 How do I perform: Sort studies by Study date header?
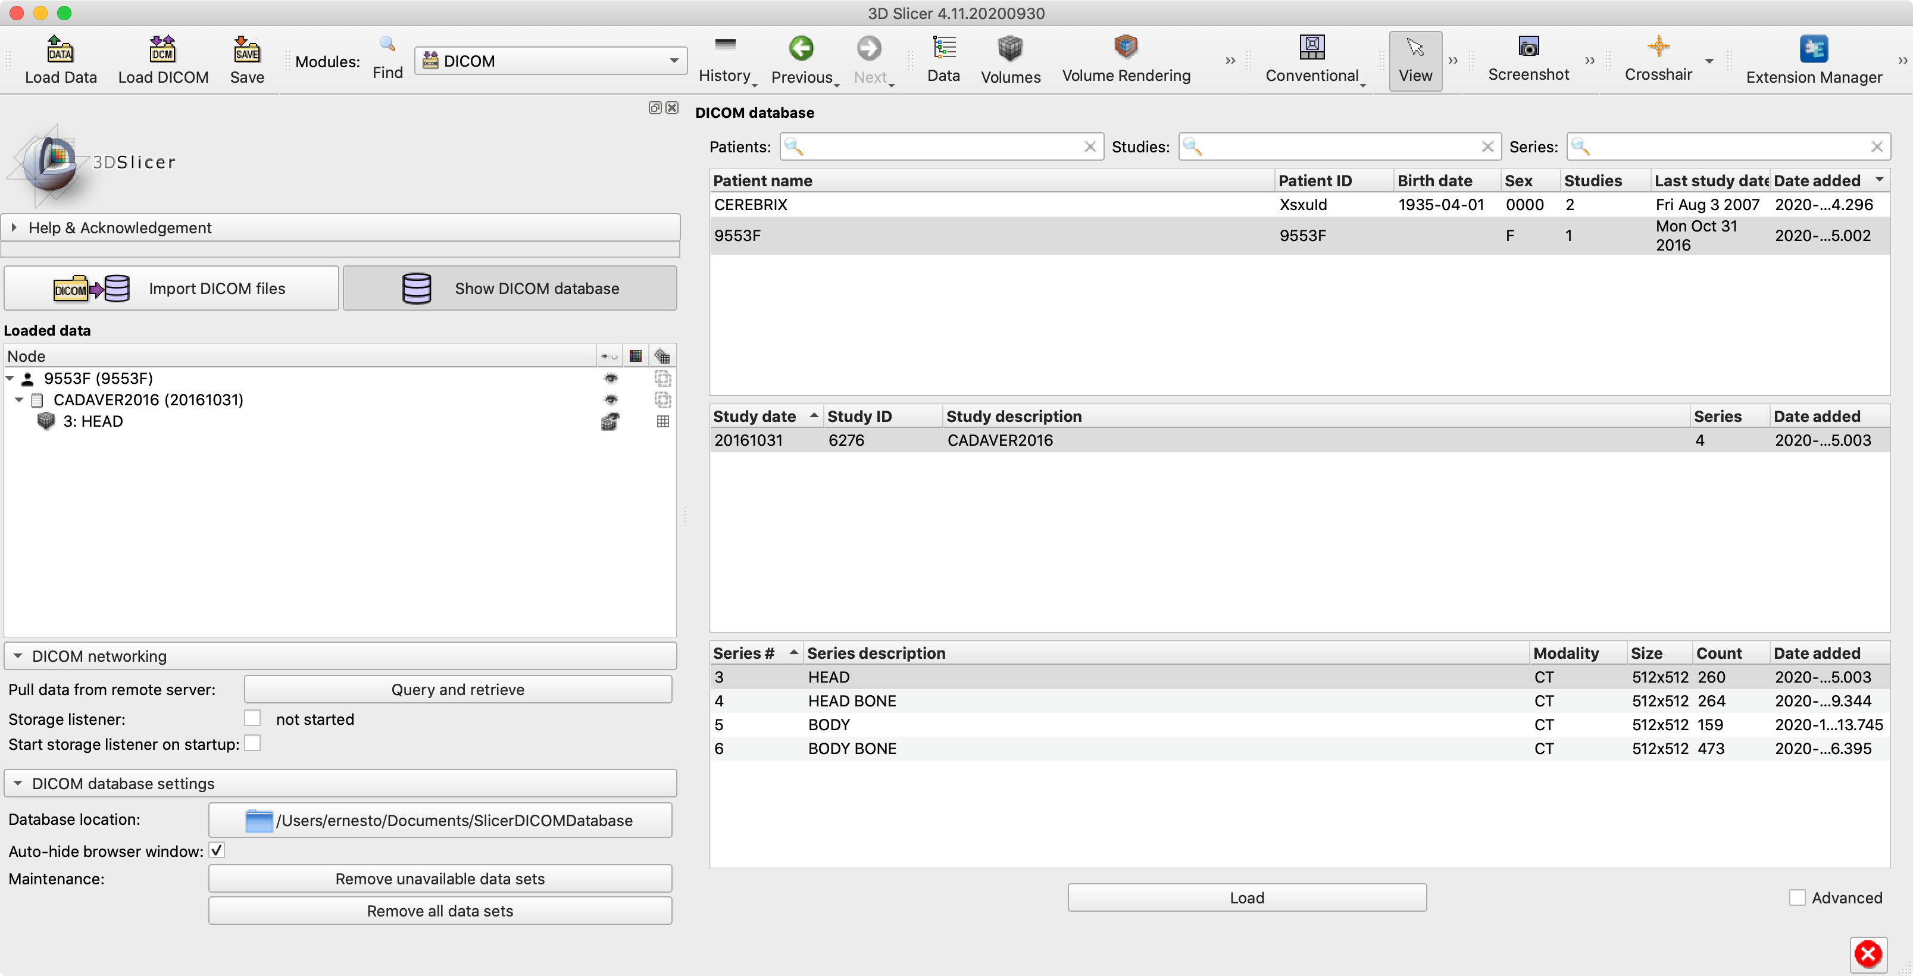767,416
